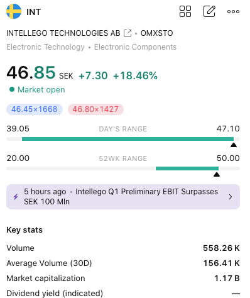Viewport: 250px width, 298px height.
Task: Click external link icon beside INTELLEGO TECHNOLOGIES AB
Action: pyautogui.click(x=128, y=33)
